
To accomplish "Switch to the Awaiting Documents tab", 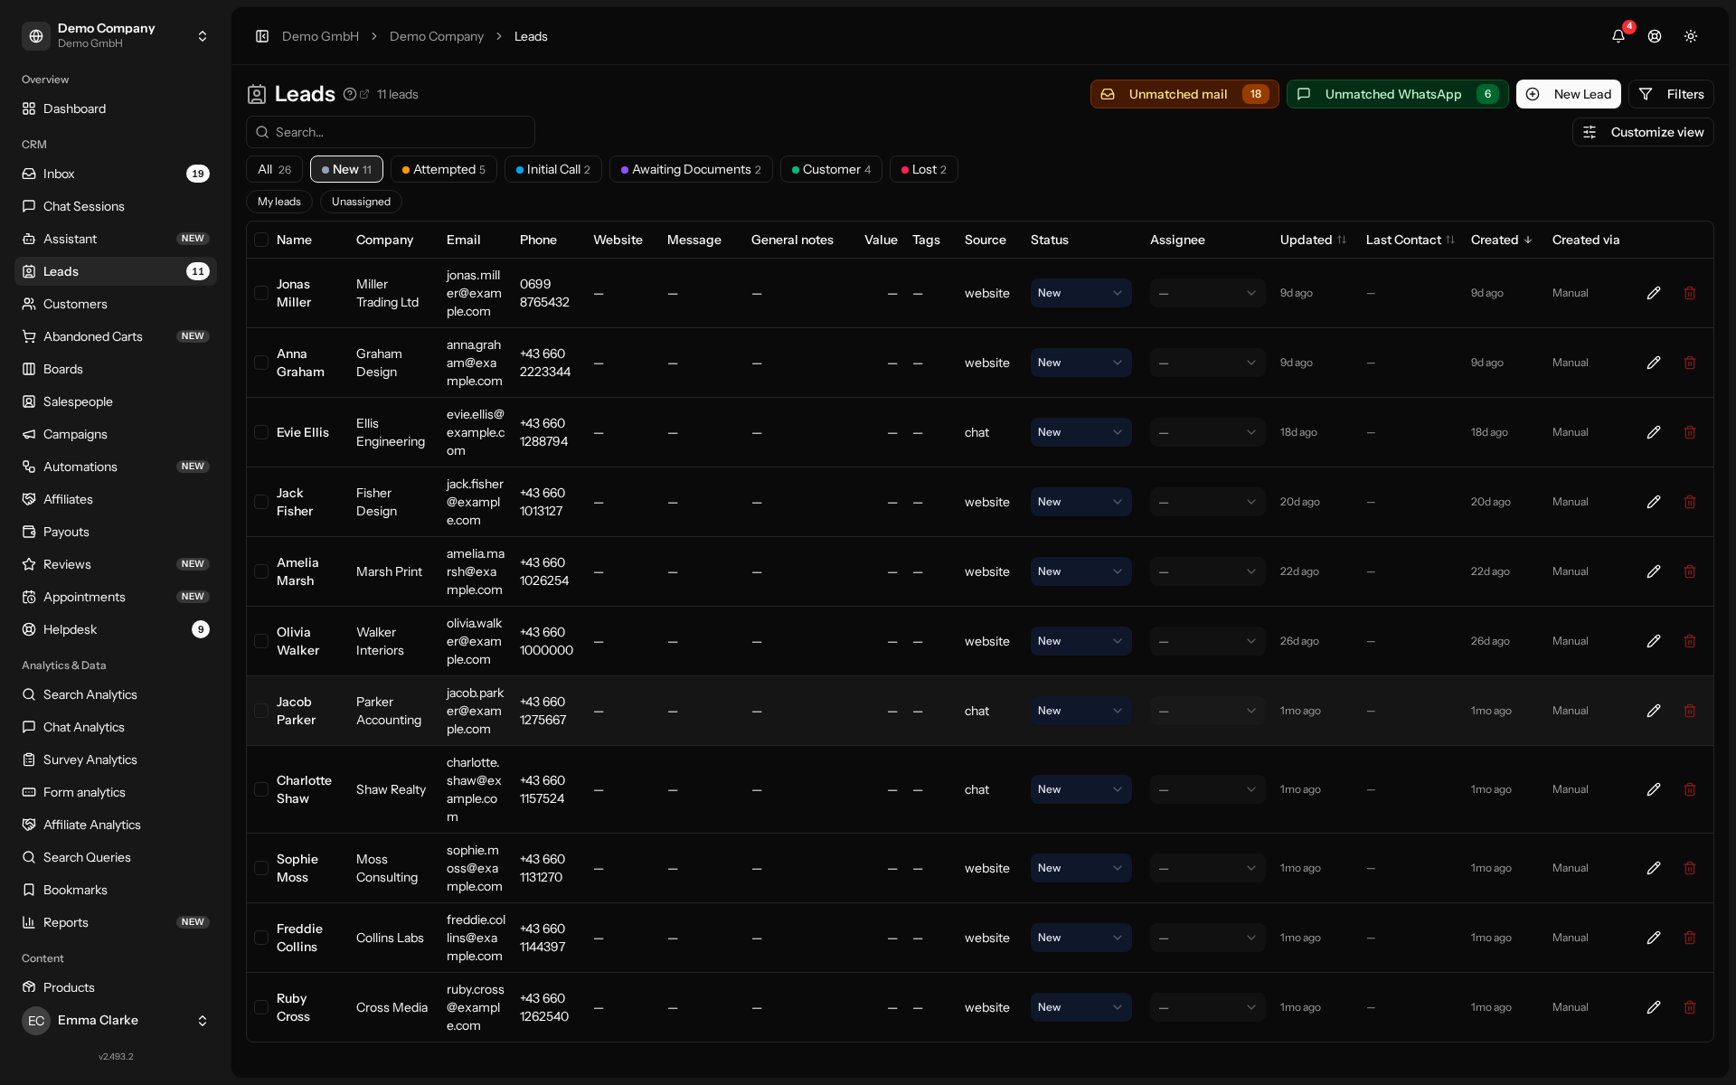I will click(691, 169).
